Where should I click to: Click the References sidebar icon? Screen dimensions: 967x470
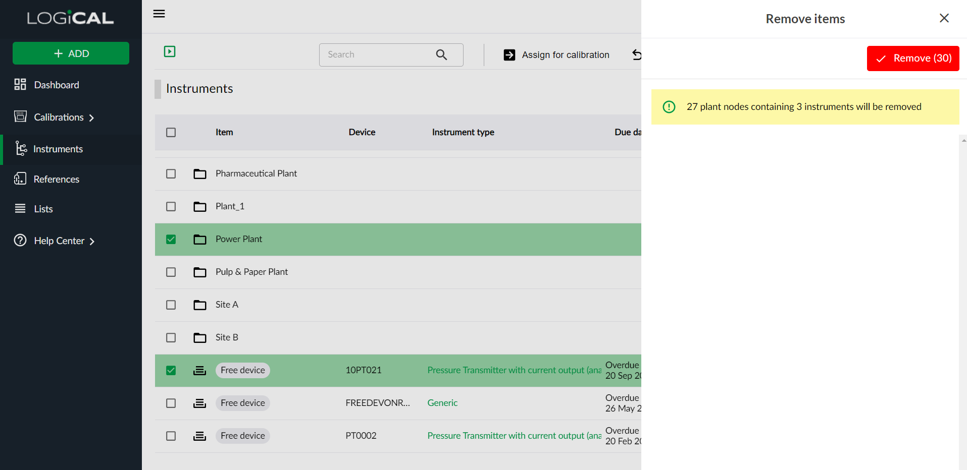[x=20, y=179]
